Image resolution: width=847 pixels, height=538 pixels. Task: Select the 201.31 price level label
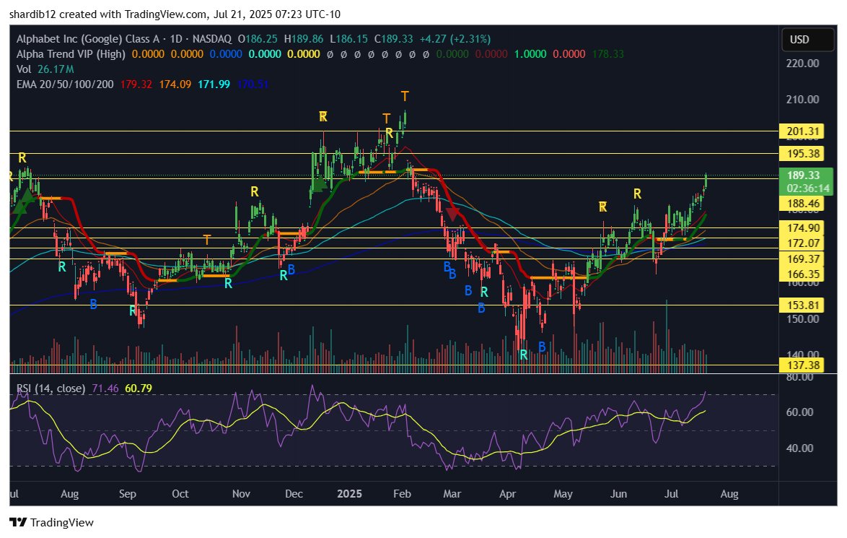[803, 131]
